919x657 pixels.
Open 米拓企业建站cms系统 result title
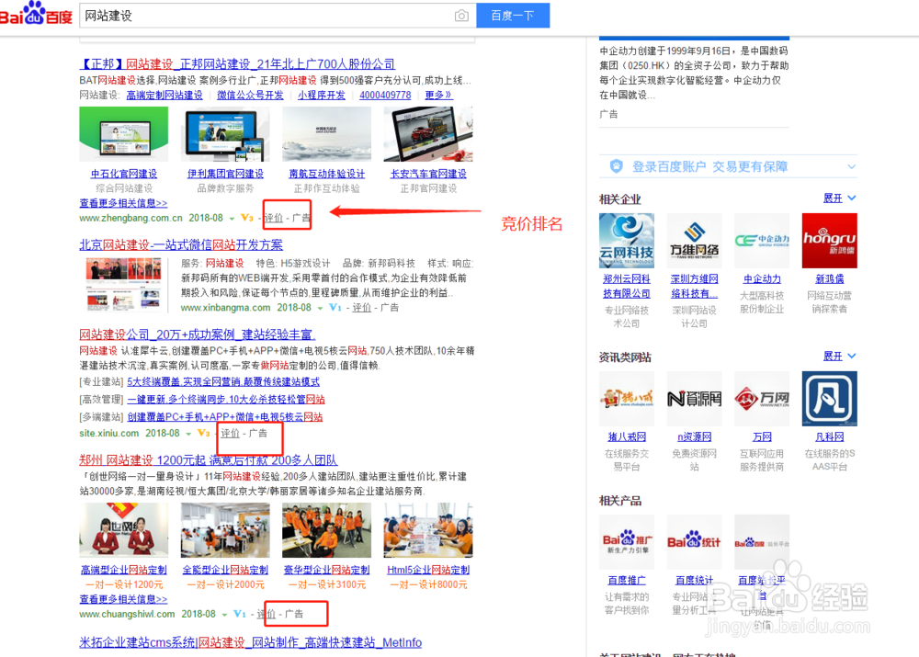tap(250, 643)
